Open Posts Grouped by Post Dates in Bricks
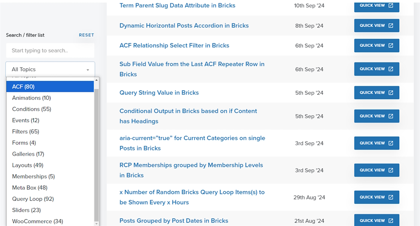The height and width of the screenshot is (226, 420). pos(174,221)
